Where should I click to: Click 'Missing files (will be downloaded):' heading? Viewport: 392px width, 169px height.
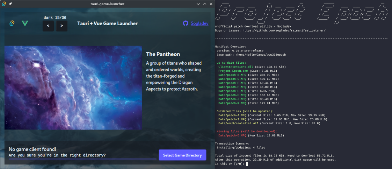coord(247,131)
